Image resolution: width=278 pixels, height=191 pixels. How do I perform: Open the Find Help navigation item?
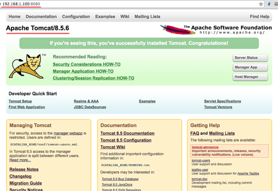click(260, 17)
